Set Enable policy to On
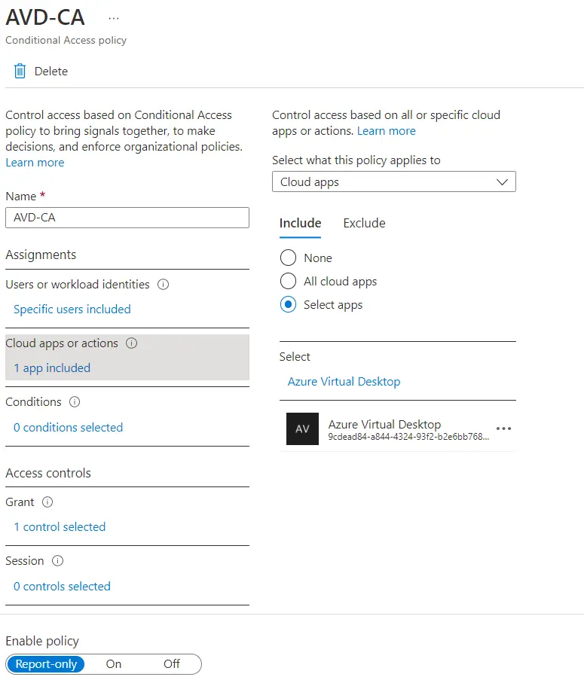Screen dimensions: 584x677 (113, 664)
